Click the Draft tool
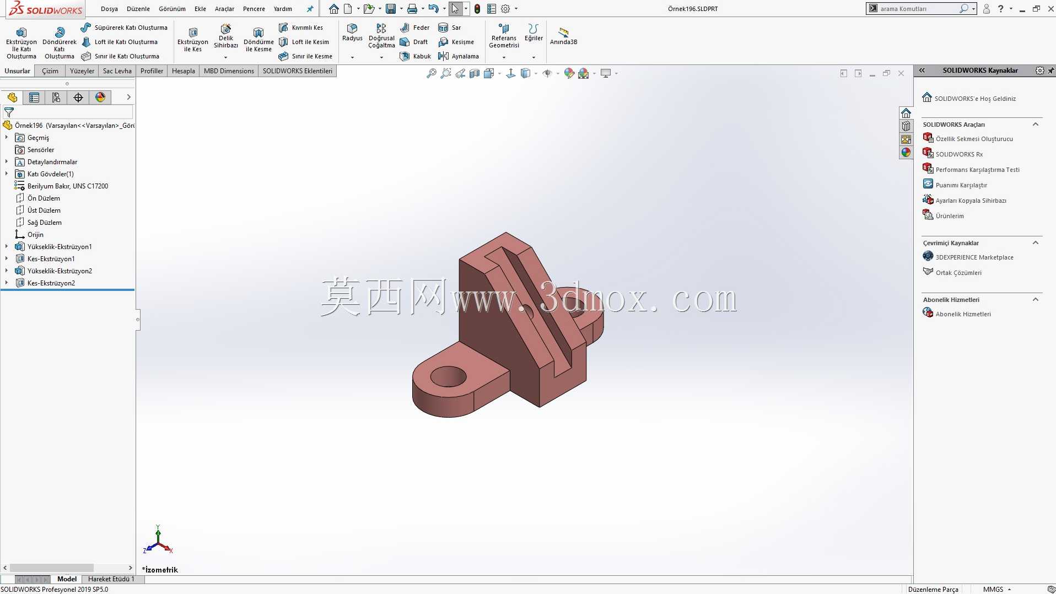The image size is (1056, 594). pyautogui.click(x=414, y=42)
